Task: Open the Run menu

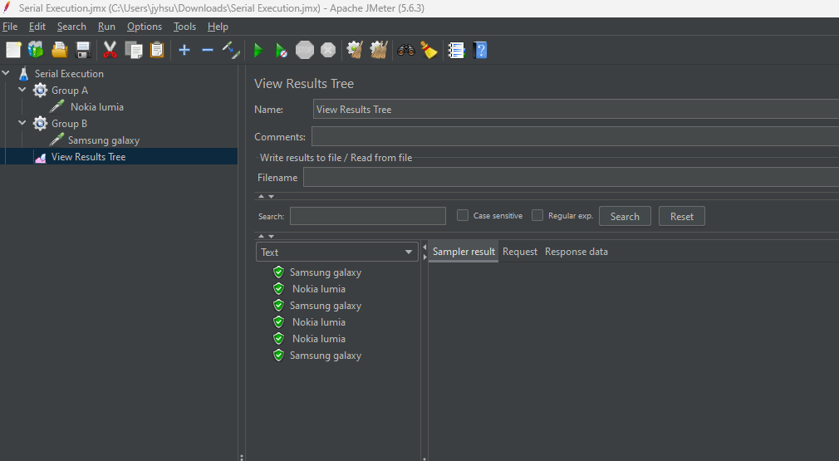Action: coord(106,27)
